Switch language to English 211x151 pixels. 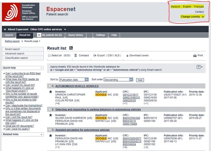tap(187, 6)
